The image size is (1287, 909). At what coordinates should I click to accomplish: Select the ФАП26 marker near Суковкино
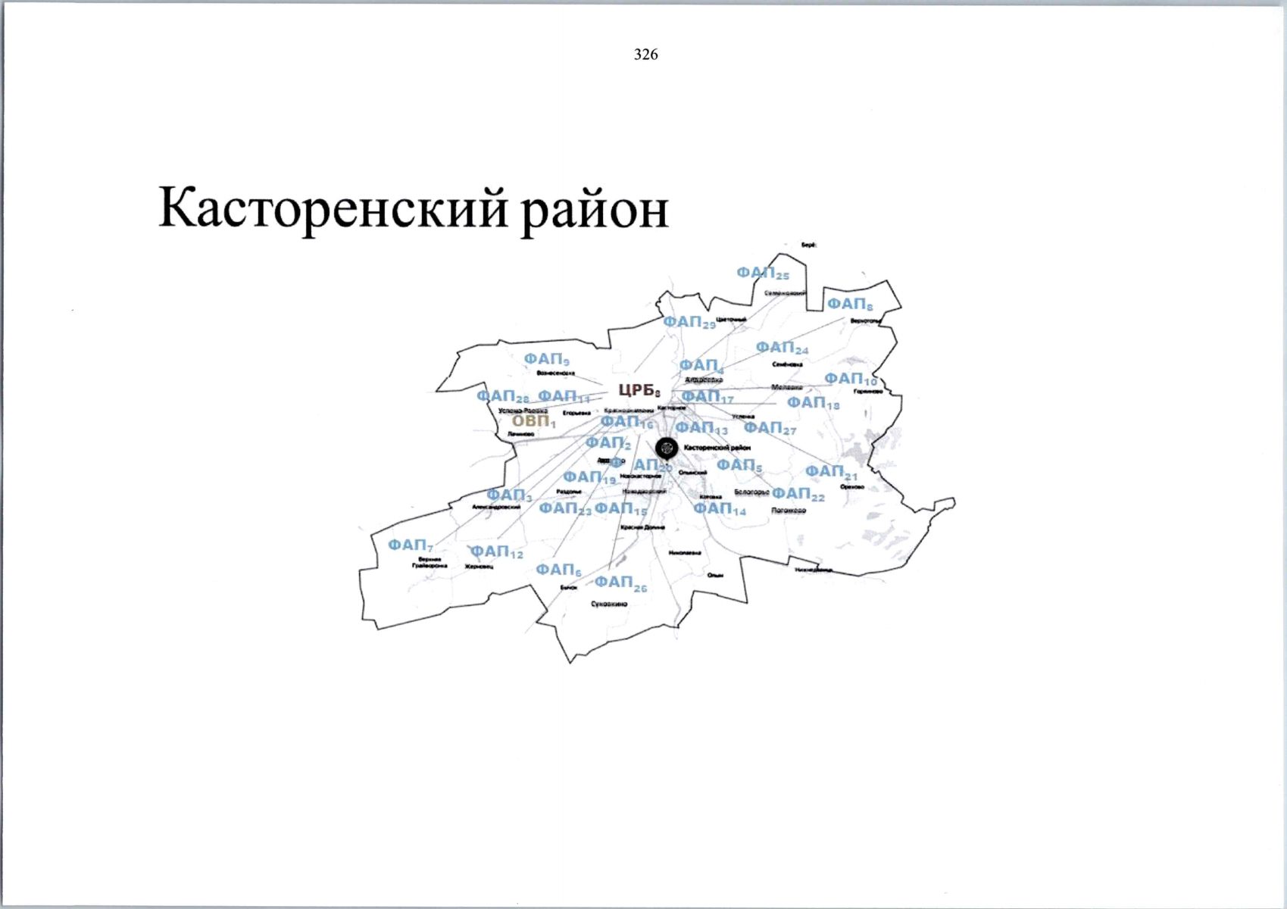[620, 583]
